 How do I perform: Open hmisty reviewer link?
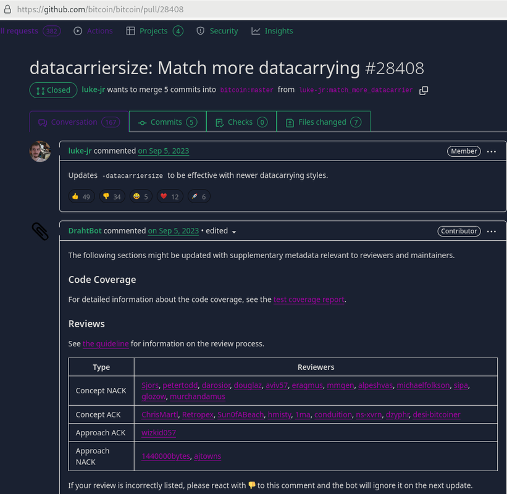(279, 415)
